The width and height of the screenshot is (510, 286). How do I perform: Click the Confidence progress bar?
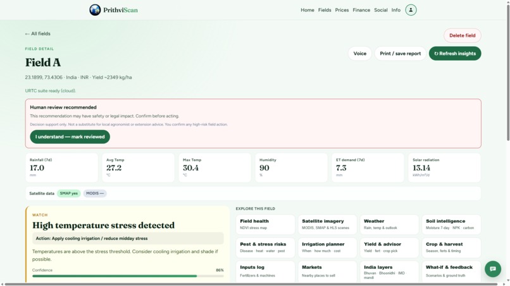coord(128,276)
